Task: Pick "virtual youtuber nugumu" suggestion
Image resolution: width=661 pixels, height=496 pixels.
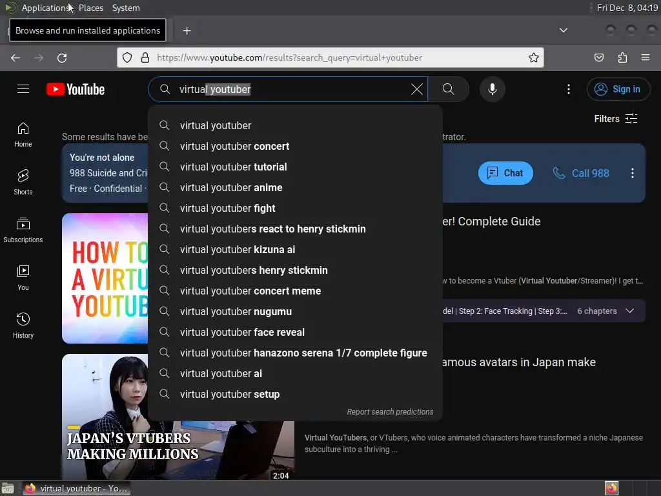Action: pyautogui.click(x=295, y=312)
